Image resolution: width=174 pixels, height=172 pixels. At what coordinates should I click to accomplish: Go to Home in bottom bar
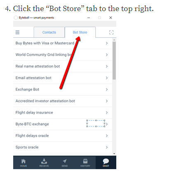coord(24,163)
